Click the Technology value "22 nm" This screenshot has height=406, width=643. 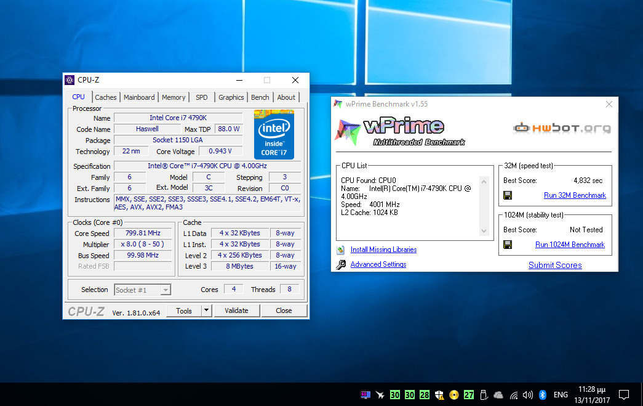pos(131,151)
